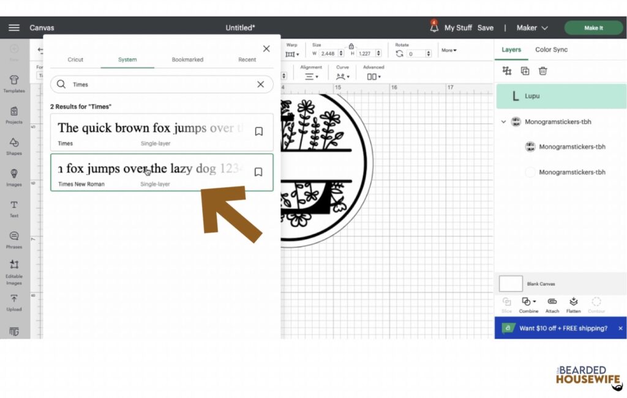Click the Flatten icon
The width and height of the screenshot is (627, 398).
573,305
